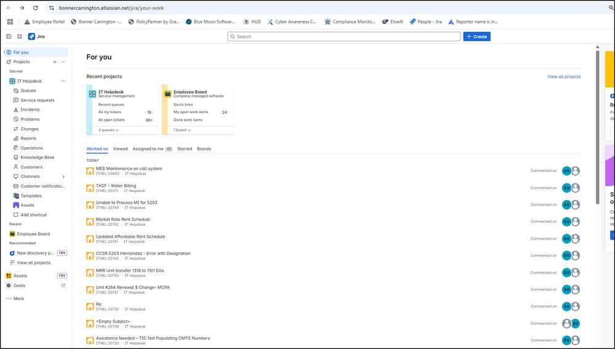Viewport: 615px width, 349px height.
Task: Expand the 1 board dropdown
Action: pos(182,130)
